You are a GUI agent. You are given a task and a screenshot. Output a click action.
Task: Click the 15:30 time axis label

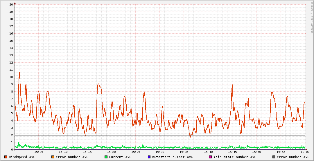[x=160, y=152]
